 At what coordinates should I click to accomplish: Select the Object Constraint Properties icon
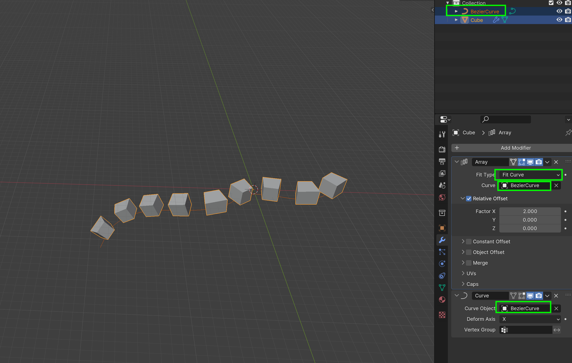point(442,275)
